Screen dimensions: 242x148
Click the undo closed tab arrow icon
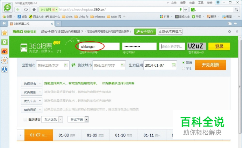tap(235, 23)
